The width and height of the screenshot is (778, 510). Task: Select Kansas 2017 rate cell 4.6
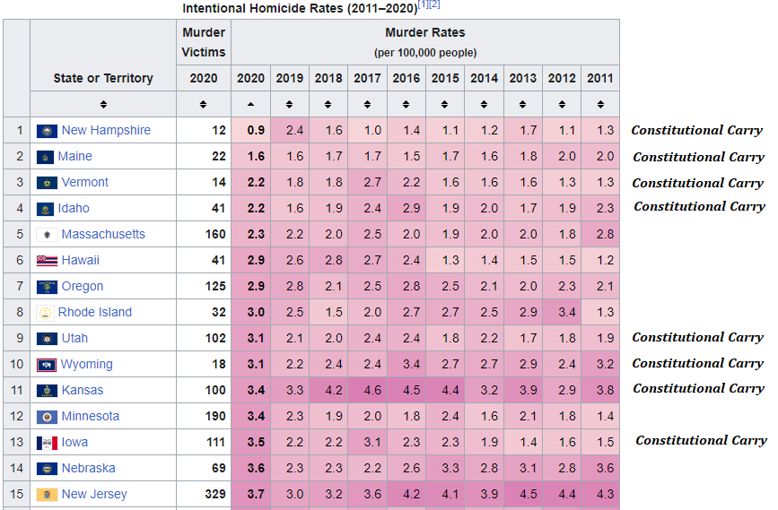tap(367, 390)
